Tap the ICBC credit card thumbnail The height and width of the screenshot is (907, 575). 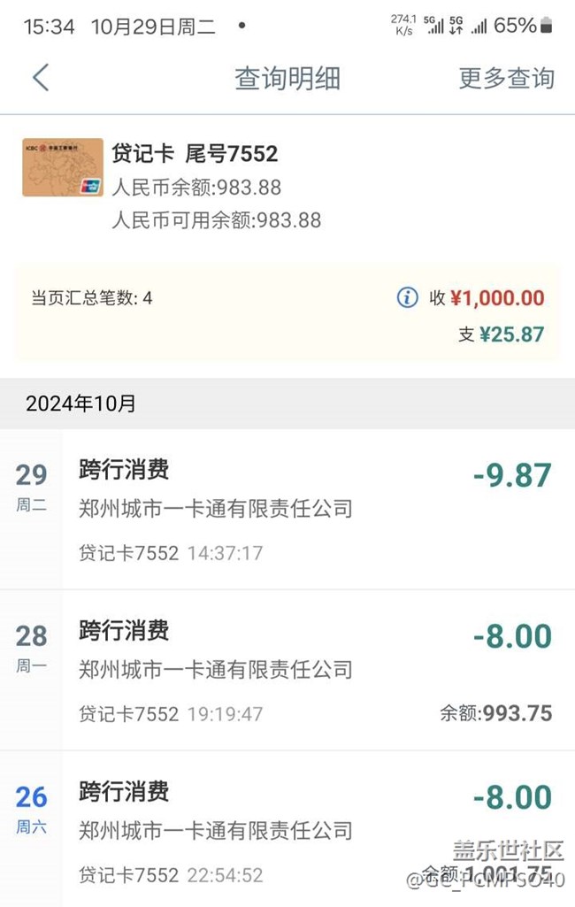point(63,167)
